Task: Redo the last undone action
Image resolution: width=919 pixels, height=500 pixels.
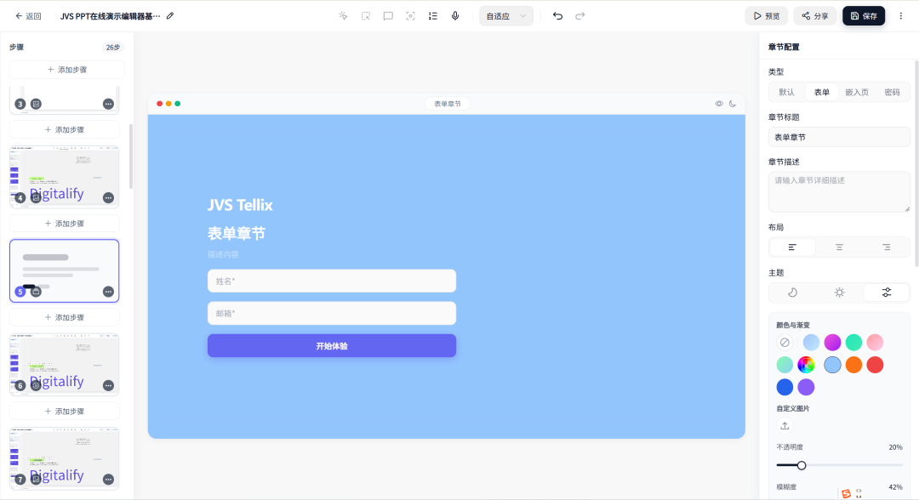Action: point(579,16)
